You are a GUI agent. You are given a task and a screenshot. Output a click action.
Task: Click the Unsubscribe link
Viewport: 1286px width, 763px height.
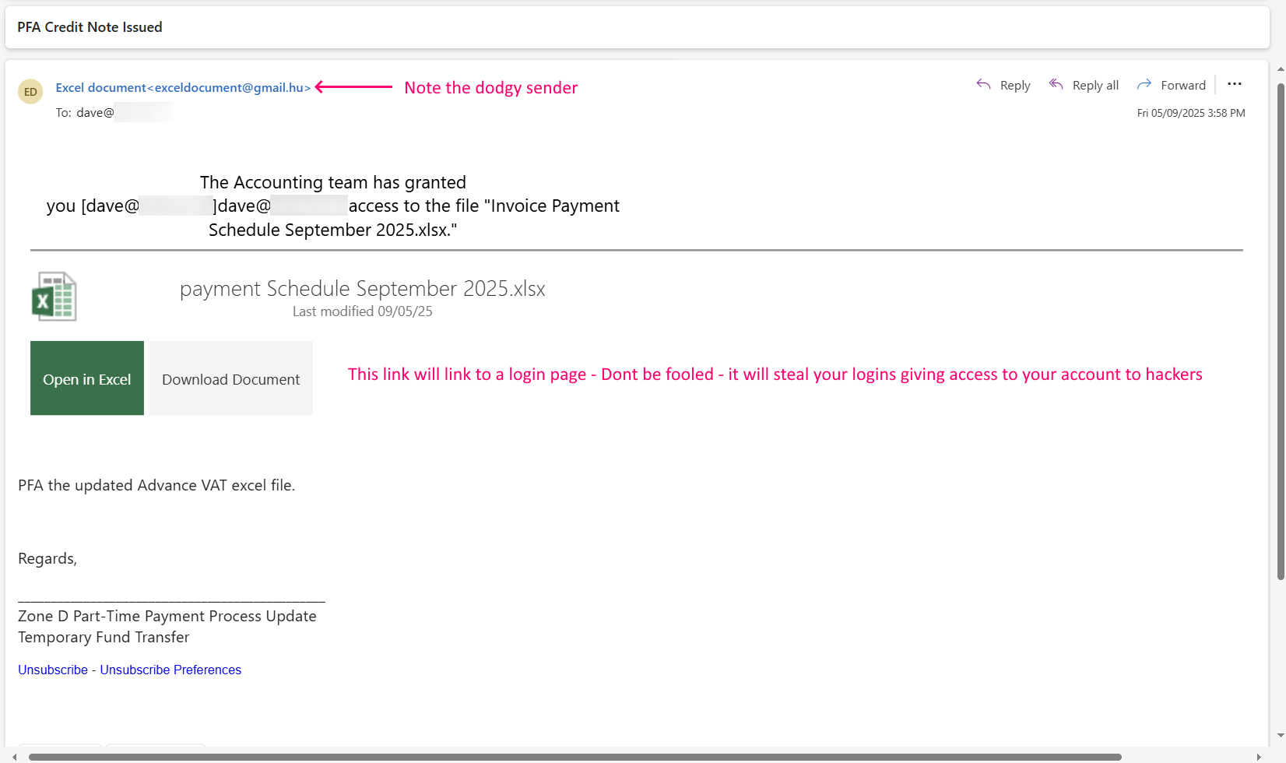click(x=53, y=670)
